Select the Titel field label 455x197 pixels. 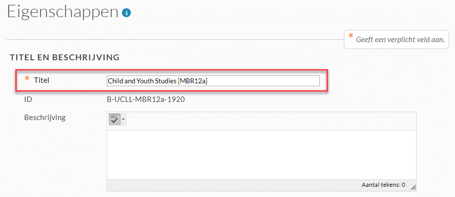tap(41, 80)
